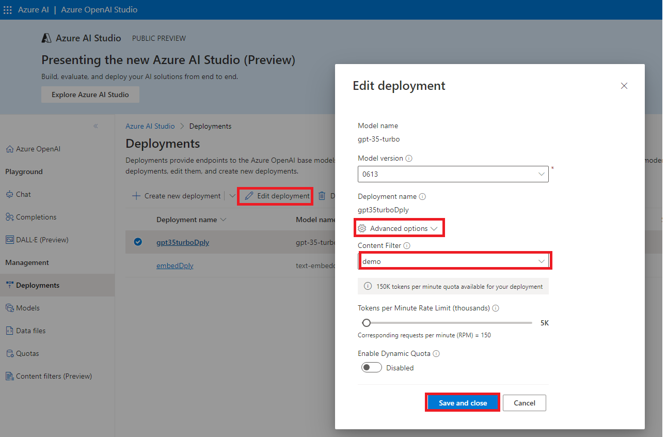The width and height of the screenshot is (667, 437).
Task: Click Azure OpenAI Studio header link
Action: click(99, 10)
